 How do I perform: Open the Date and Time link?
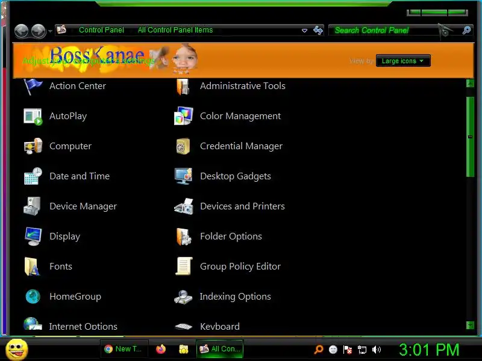tap(80, 176)
